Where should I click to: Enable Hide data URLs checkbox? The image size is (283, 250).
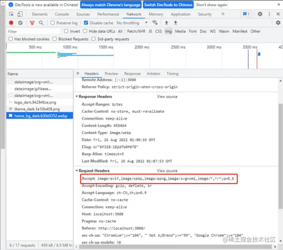pyautogui.click(x=85, y=31)
